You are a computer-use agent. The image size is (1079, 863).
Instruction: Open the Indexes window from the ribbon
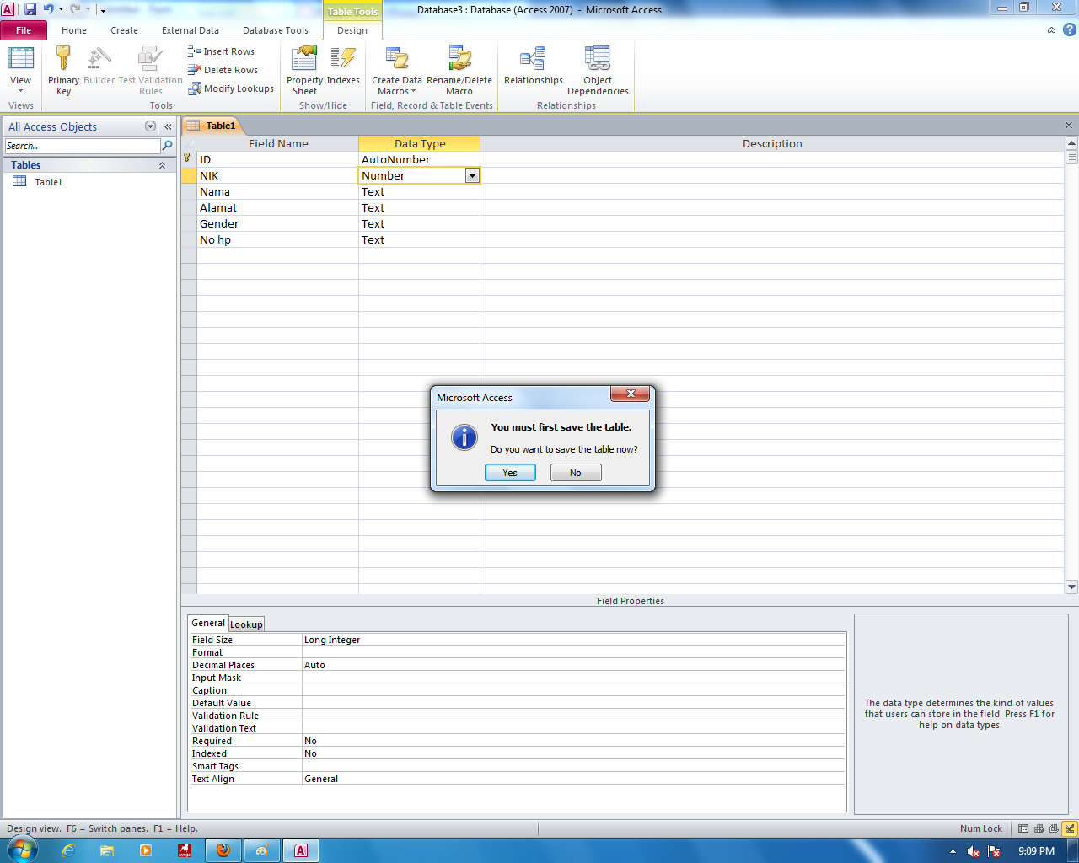(343, 66)
